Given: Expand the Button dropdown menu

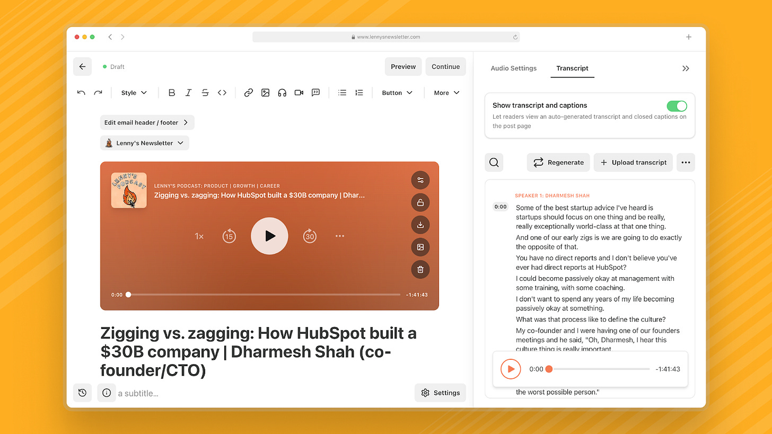Looking at the screenshot, I should point(397,93).
